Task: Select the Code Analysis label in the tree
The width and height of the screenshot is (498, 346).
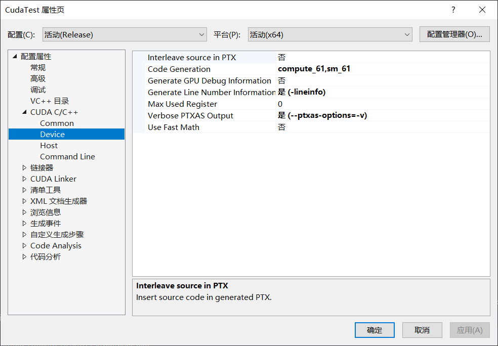Action: pyautogui.click(x=56, y=246)
